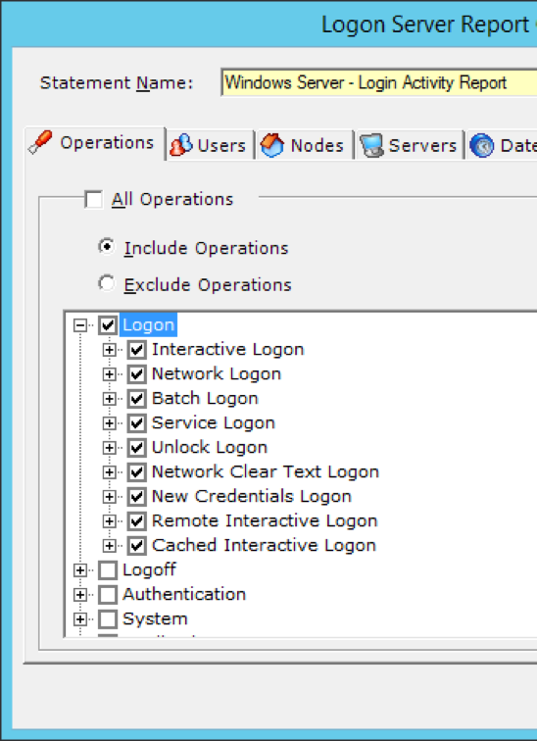
Task: Expand Cached Interactive Logon node
Action: pyautogui.click(x=109, y=546)
